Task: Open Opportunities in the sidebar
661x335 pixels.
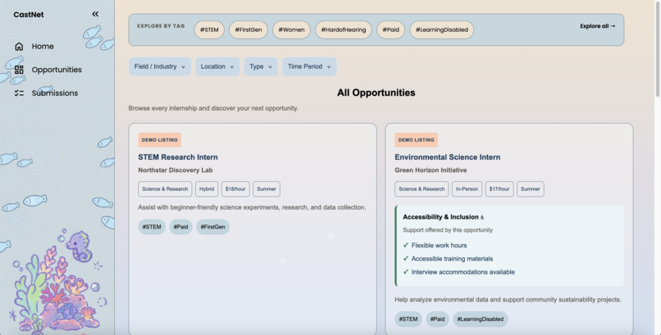Action: (x=57, y=70)
